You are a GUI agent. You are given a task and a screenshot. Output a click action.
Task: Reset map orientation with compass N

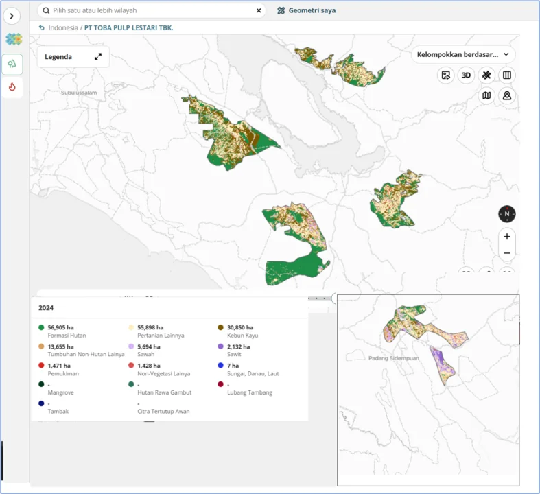tap(506, 214)
